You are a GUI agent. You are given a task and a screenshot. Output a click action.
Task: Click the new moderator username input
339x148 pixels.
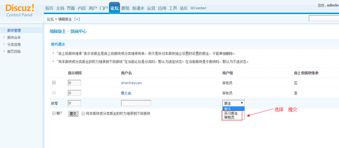[136, 103]
